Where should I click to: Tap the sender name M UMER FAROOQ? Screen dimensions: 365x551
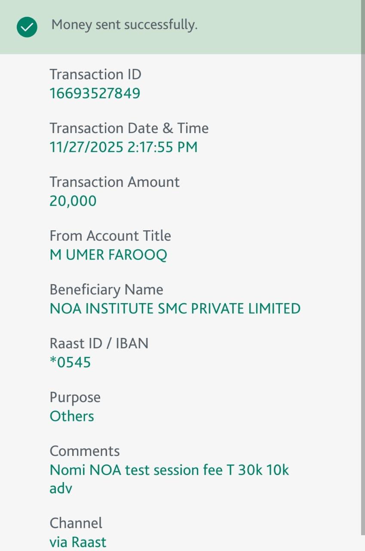click(x=108, y=255)
